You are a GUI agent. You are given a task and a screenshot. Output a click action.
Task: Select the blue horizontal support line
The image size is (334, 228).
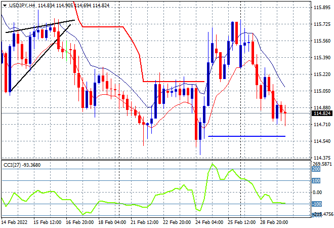click(x=246, y=136)
